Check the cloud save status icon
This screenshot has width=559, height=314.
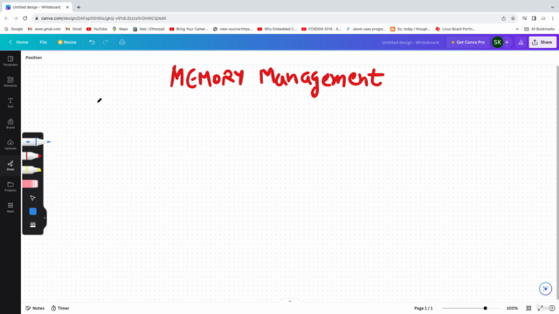click(122, 42)
